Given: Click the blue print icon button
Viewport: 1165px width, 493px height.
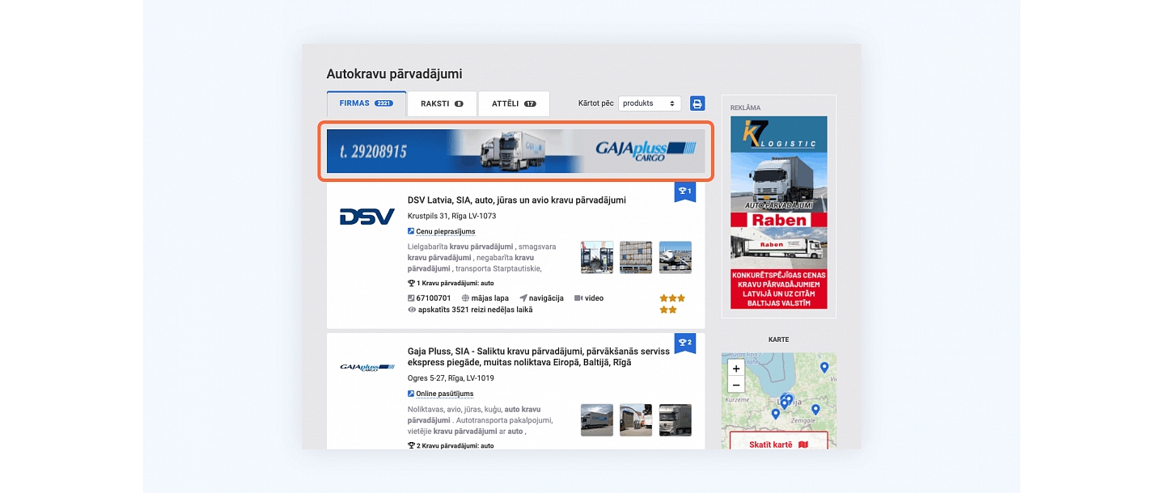Looking at the screenshot, I should [x=697, y=103].
